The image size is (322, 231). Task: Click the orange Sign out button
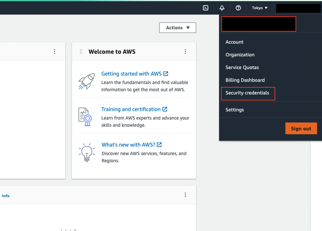pos(301,128)
